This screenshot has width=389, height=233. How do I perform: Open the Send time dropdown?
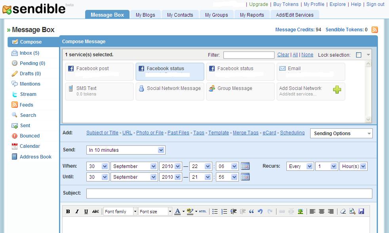coord(126,150)
